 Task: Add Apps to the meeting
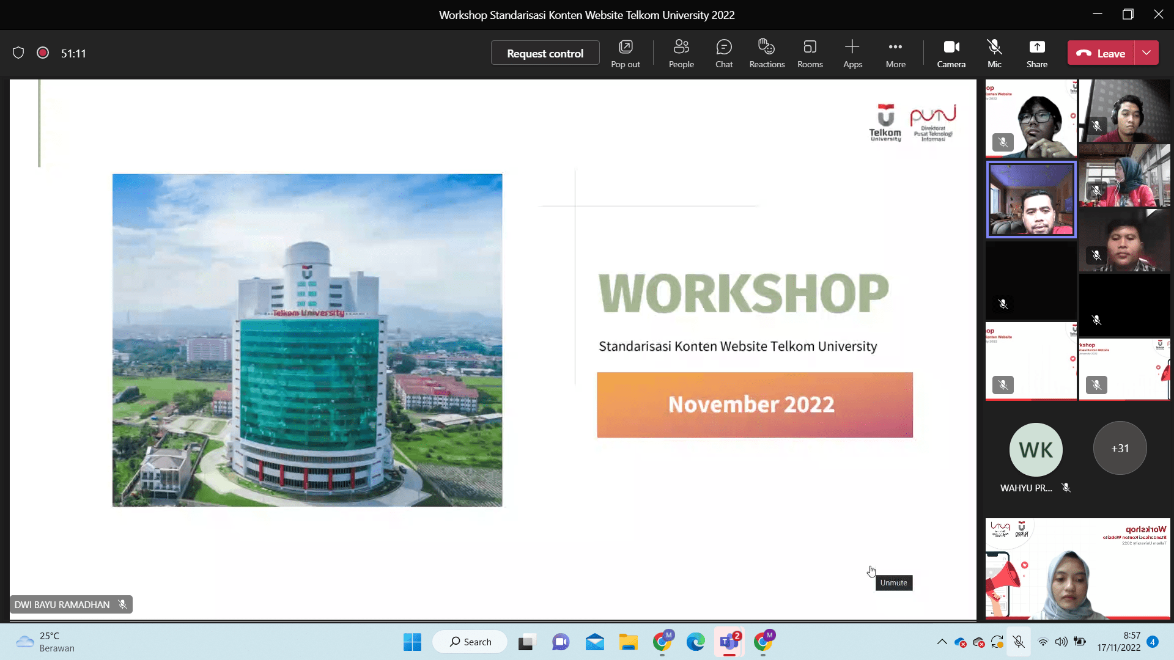[852, 53]
